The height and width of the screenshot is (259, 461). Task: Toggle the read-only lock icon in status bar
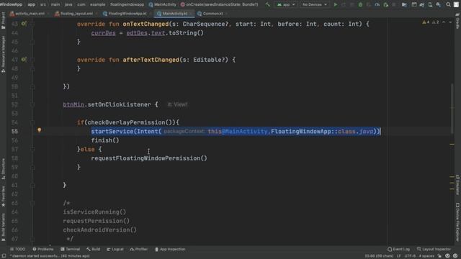(439, 256)
